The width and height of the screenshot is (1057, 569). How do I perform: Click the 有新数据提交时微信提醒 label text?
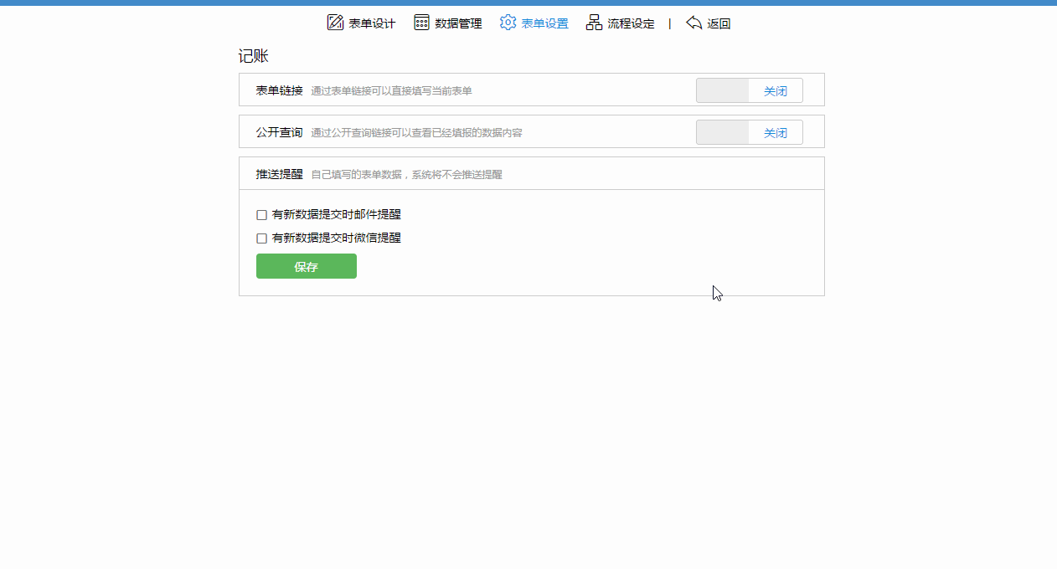(x=336, y=238)
